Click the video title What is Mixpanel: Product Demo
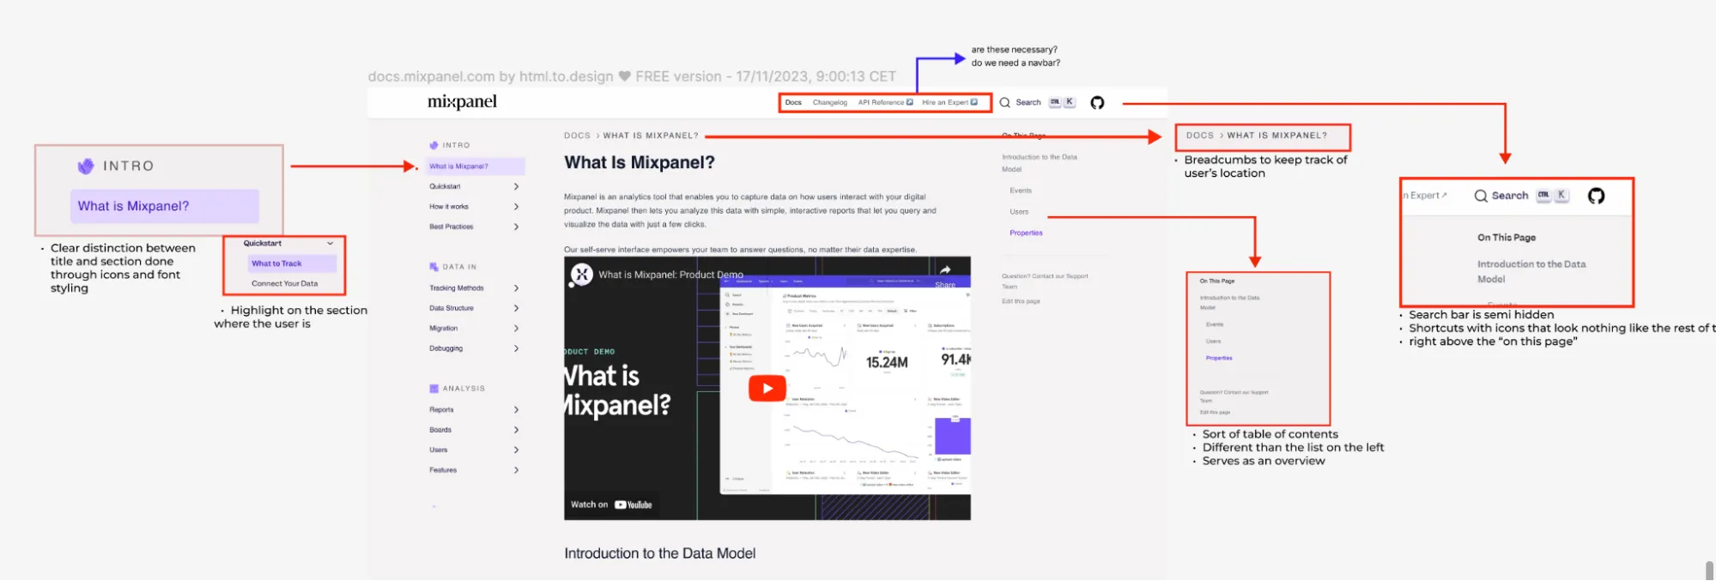Screen dimensions: 1716x581 tap(671, 275)
